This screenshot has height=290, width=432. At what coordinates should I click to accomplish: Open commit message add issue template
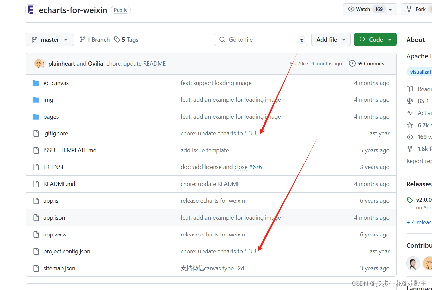click(x=205, y=150)
